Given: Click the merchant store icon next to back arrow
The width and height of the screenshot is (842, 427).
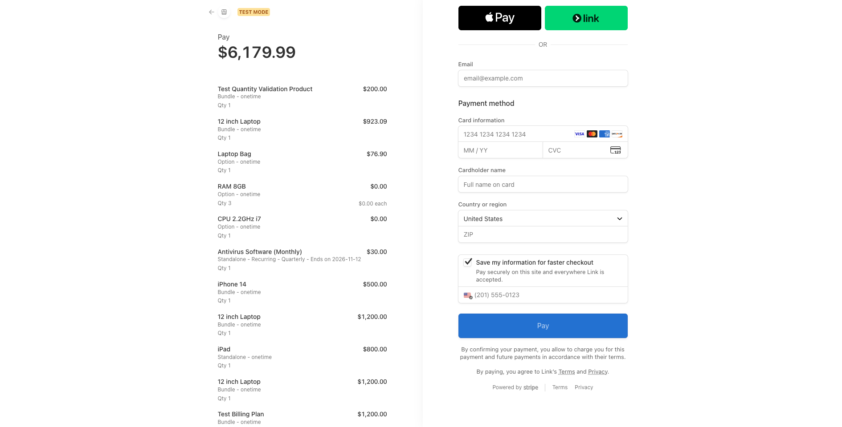Looking at the screenshot, I should pos(224,12).
